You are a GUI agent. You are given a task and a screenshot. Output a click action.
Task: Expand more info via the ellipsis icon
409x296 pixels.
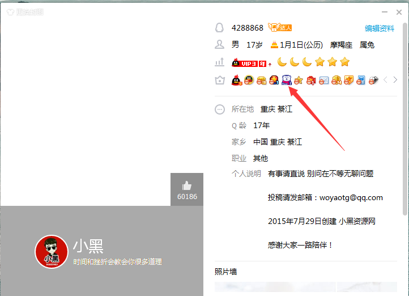click(x=220, y=109)
